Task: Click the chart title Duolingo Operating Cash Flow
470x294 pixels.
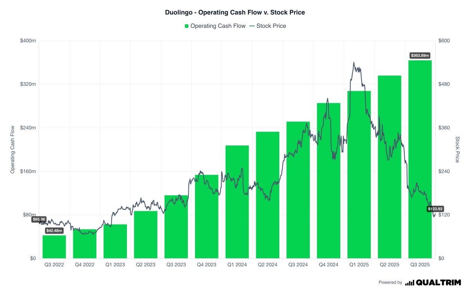Action: [235, 12]
